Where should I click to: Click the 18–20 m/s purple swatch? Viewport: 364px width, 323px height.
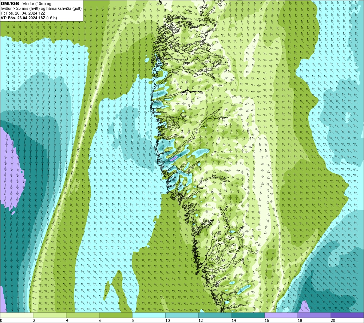click(314, 315)
